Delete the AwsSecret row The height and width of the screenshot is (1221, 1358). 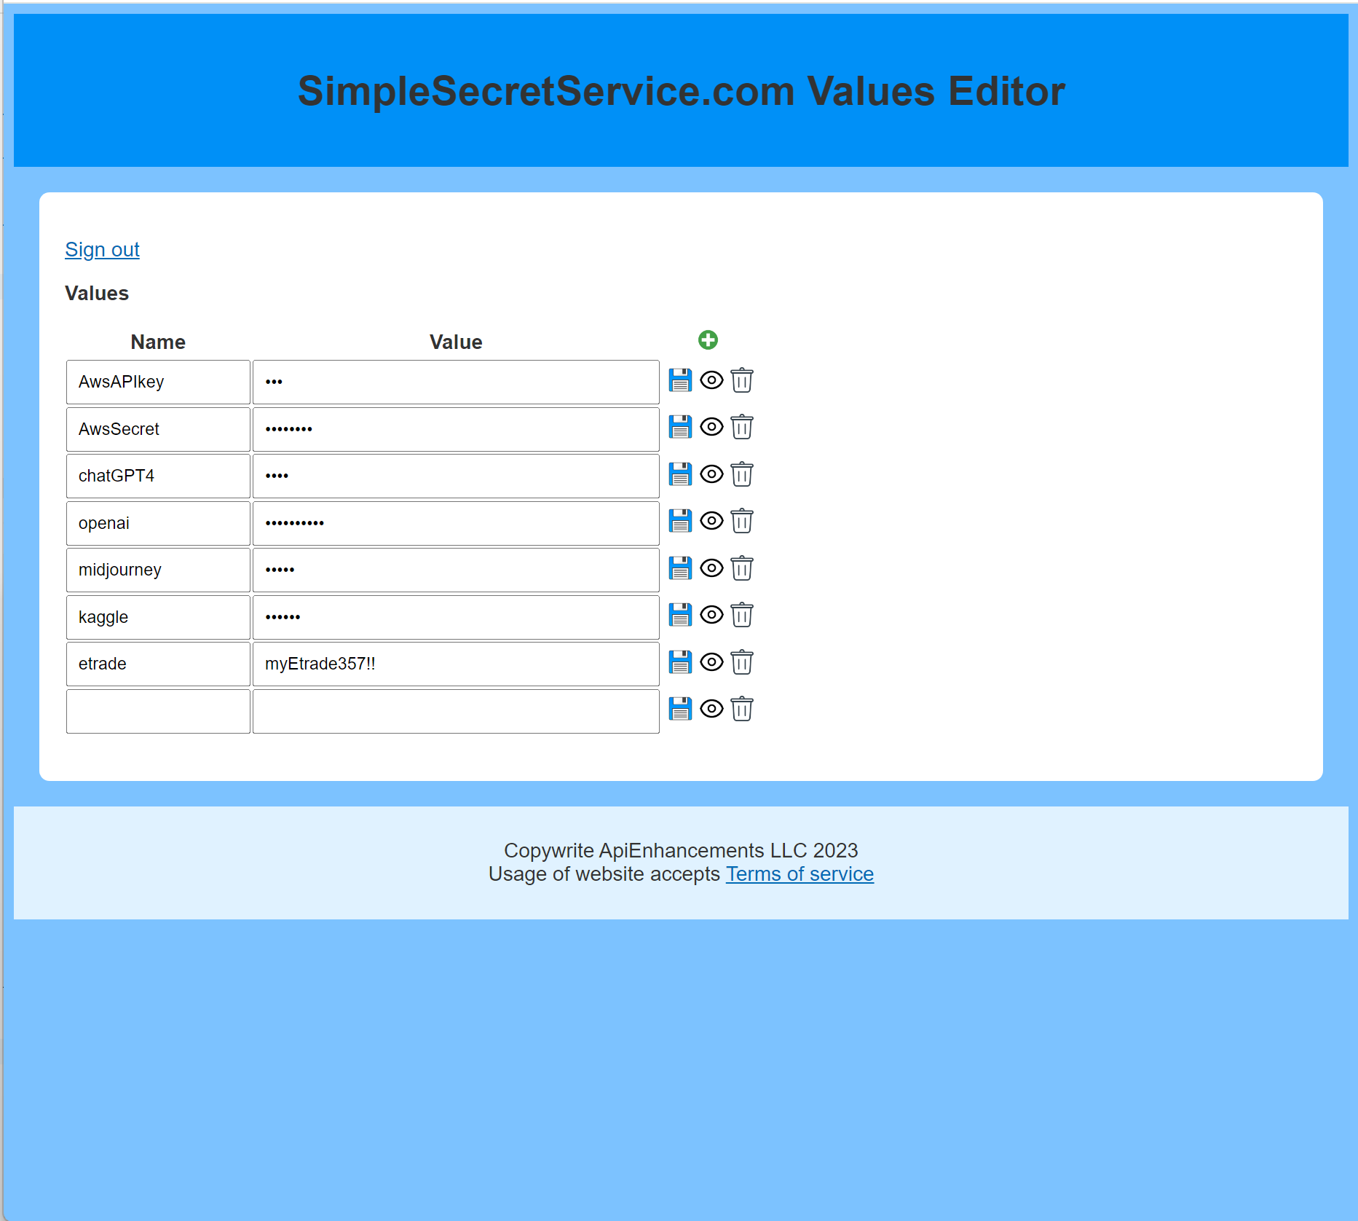coord(742,427)
